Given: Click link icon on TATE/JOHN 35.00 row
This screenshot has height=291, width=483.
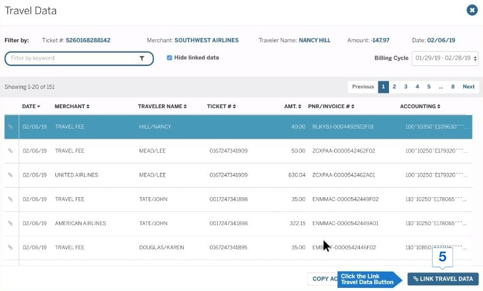Looking at the screenshot, I should [x=11, y=199].
